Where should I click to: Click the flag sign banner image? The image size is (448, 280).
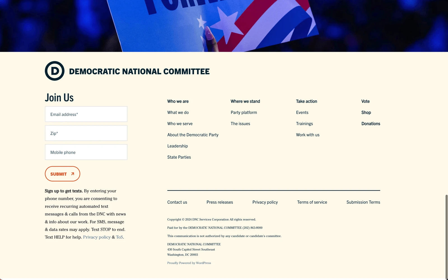tap(224, 26)
